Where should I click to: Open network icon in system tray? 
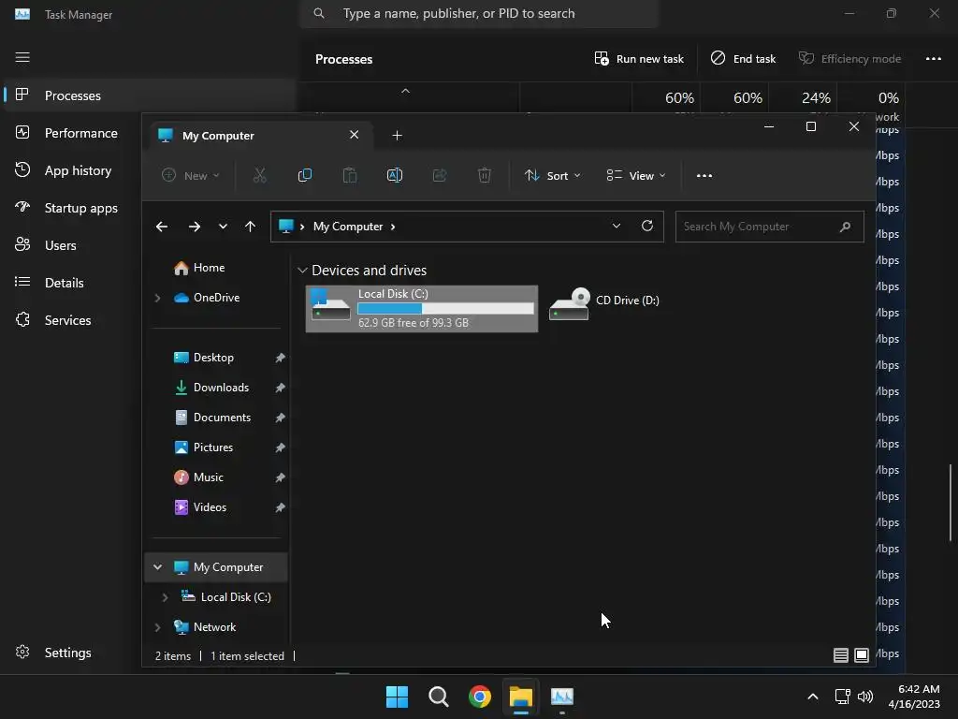click(842, 697)
